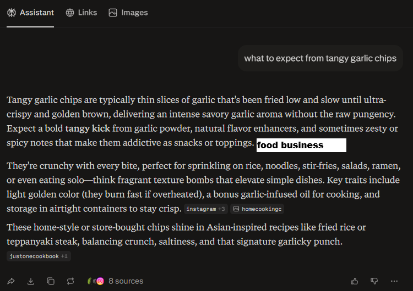Click the share arrow icon
Image resolution: width=413 pixels, height=291 pixels.
[11, 281]
